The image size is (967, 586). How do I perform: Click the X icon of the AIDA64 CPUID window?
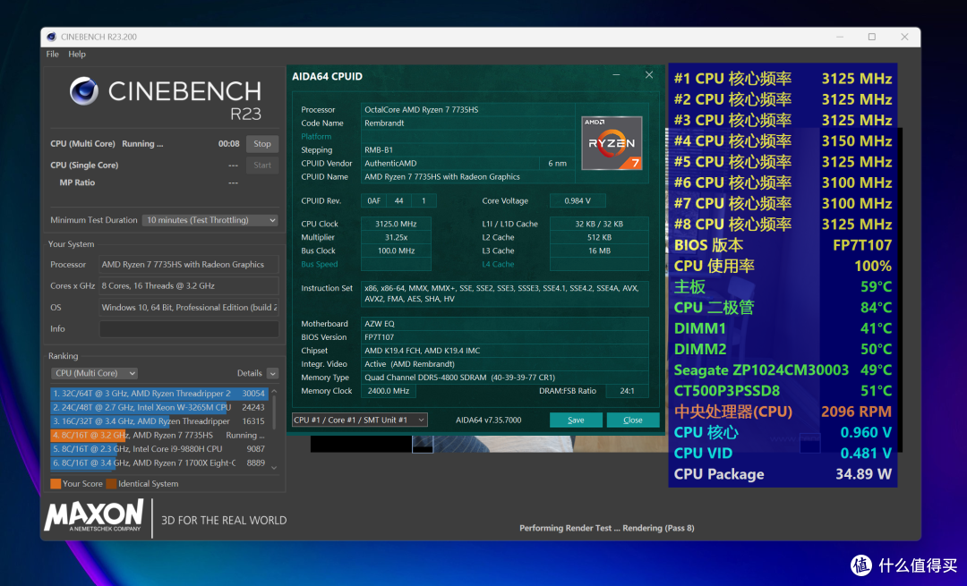click(649, 75)
